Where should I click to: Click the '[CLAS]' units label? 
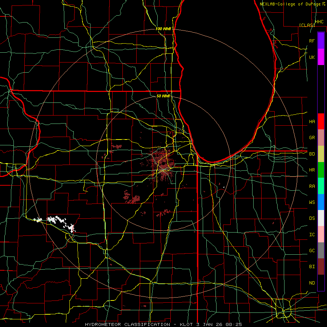pos(307,25)
